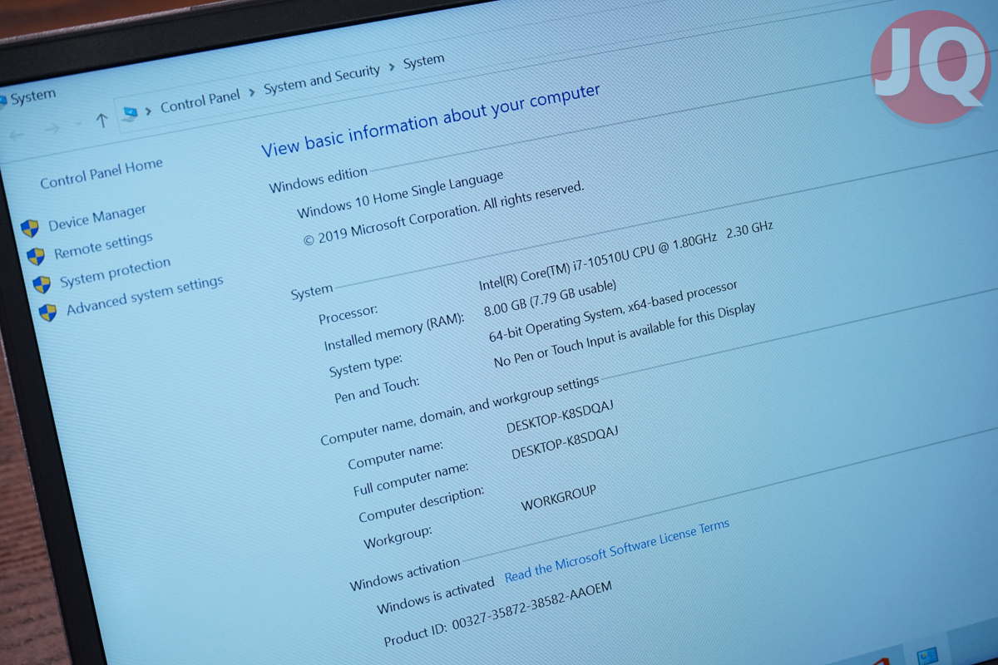
Task: Open System protection link
Action: click(x=115, y=273)
